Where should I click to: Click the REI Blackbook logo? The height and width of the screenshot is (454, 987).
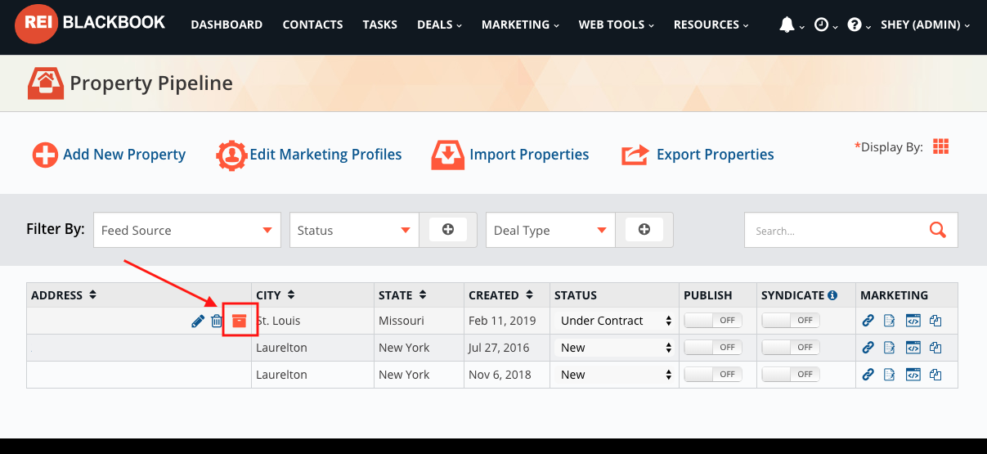click(x=90, y=24)
